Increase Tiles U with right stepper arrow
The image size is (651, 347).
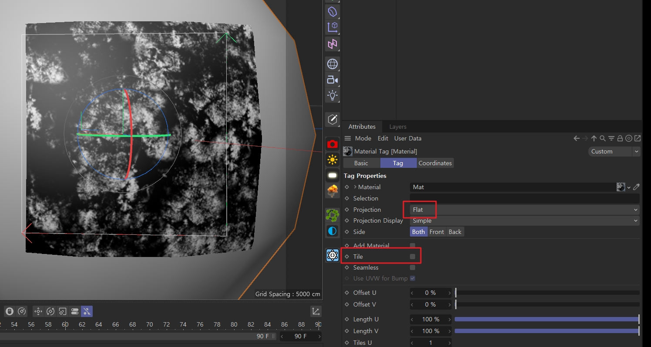click(450, 343)
